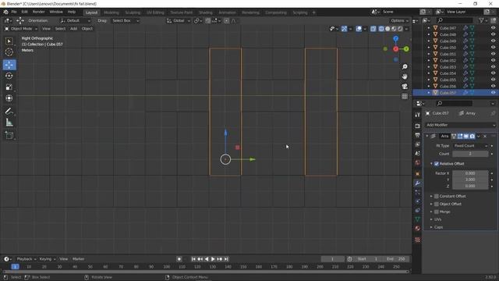The width and height of the screenshot is (499, 281).
Task: Select the Annotate tool
Action: click(x=9, y=111)
